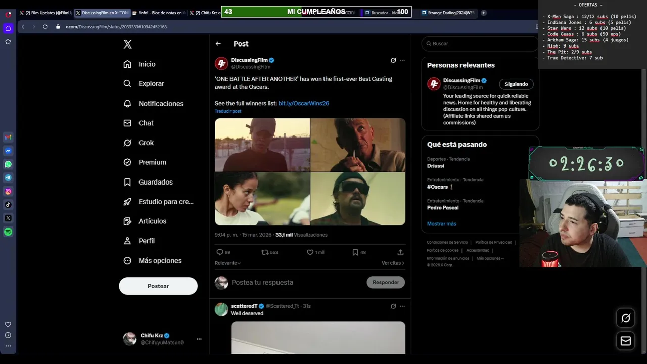Open Ver citas
The height and width of the screenshot is (364, 647).
pyautogui.click(x=393, y=263)
